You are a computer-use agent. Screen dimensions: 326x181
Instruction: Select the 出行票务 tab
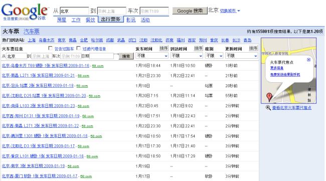pyautogui.click(x=111, y=20)
